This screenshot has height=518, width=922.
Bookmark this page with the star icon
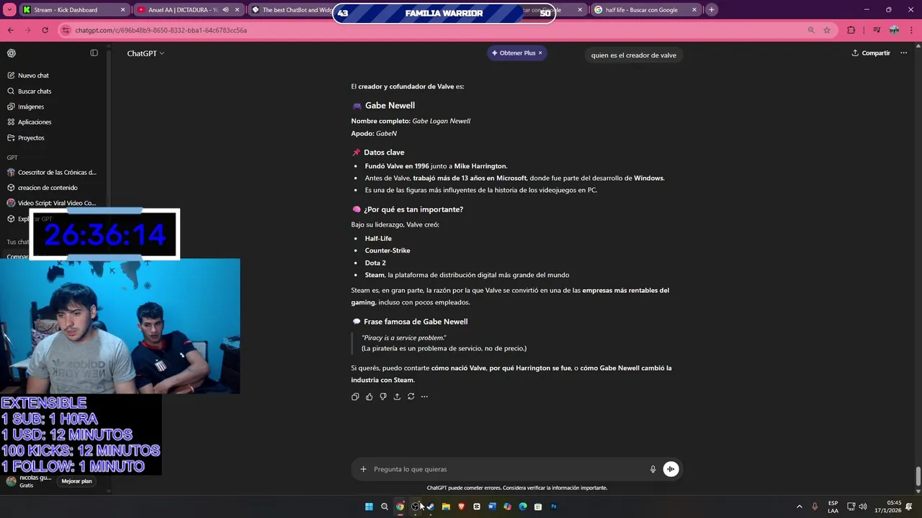click(827, 30)
